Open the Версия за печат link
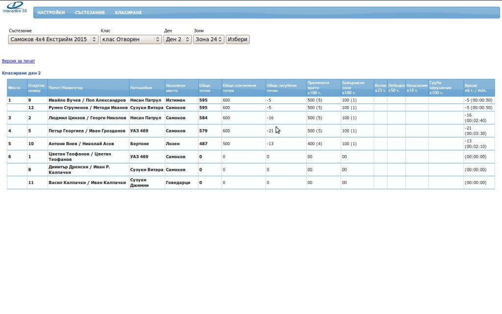Viewport: 502px width, 314px height. click(x=19, y=61)
